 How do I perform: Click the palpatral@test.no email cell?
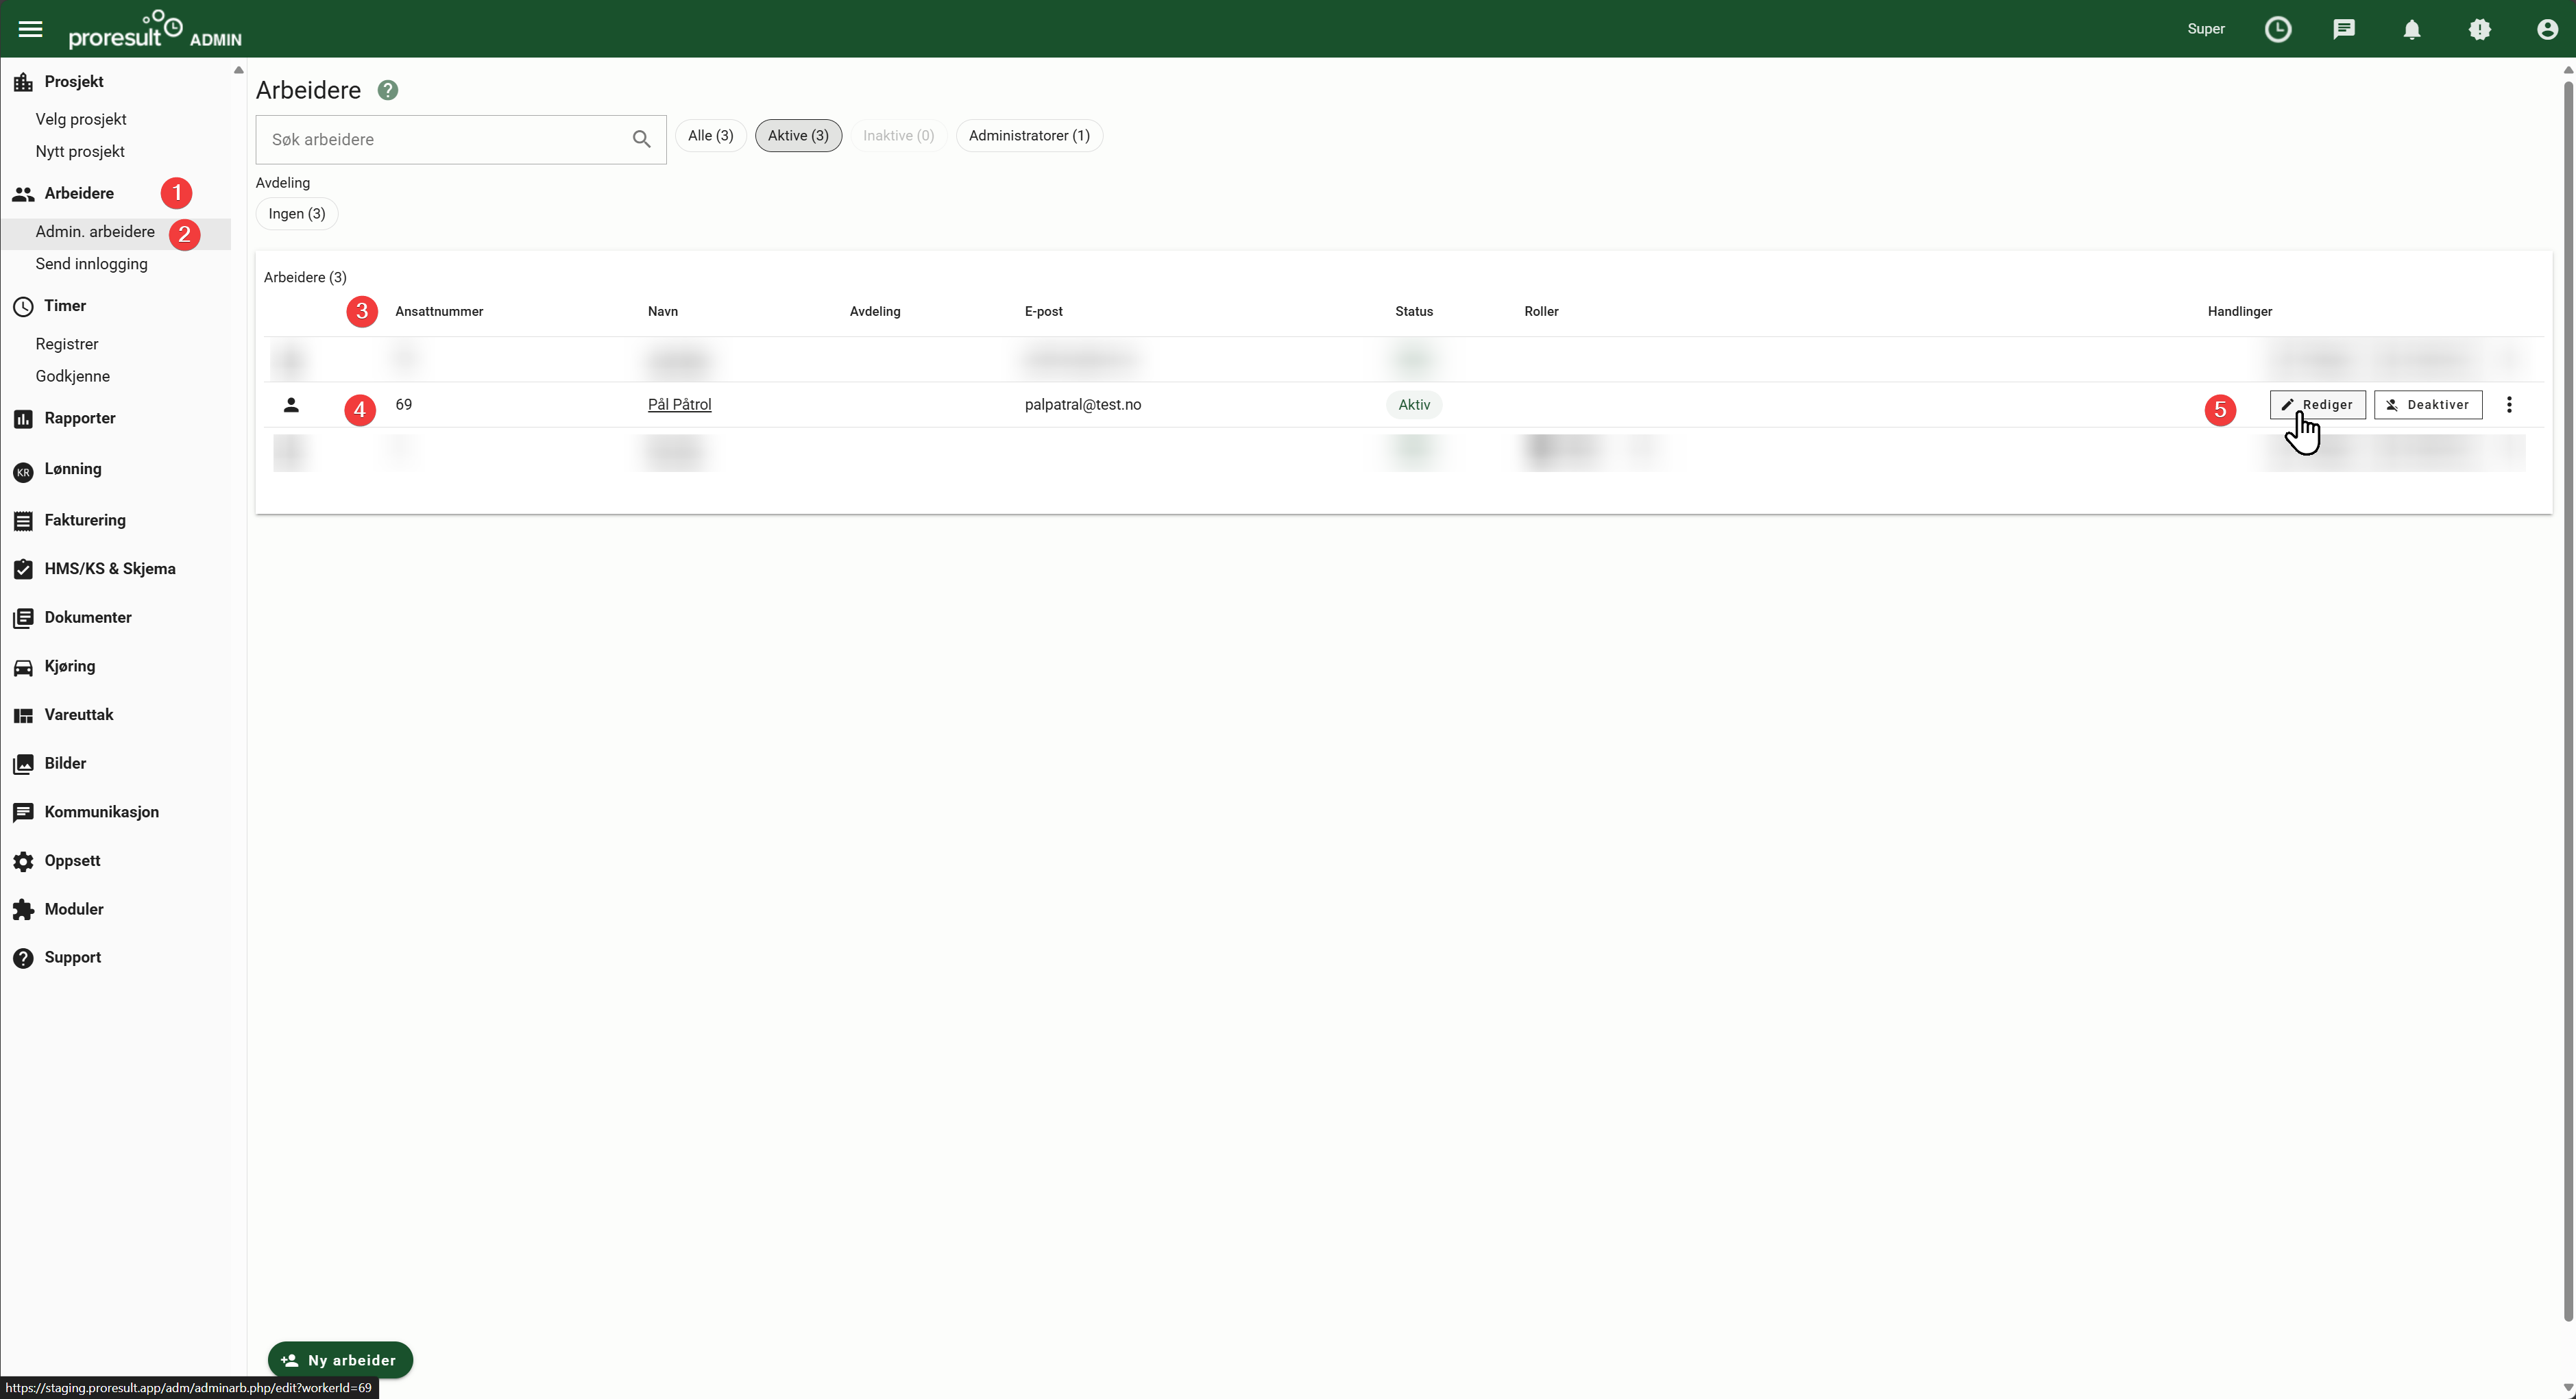(1083, 405)
